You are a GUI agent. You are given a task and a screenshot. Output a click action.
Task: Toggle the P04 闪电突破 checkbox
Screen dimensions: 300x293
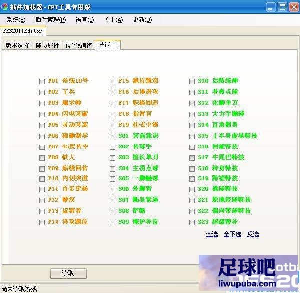click(x=42, y=114)
